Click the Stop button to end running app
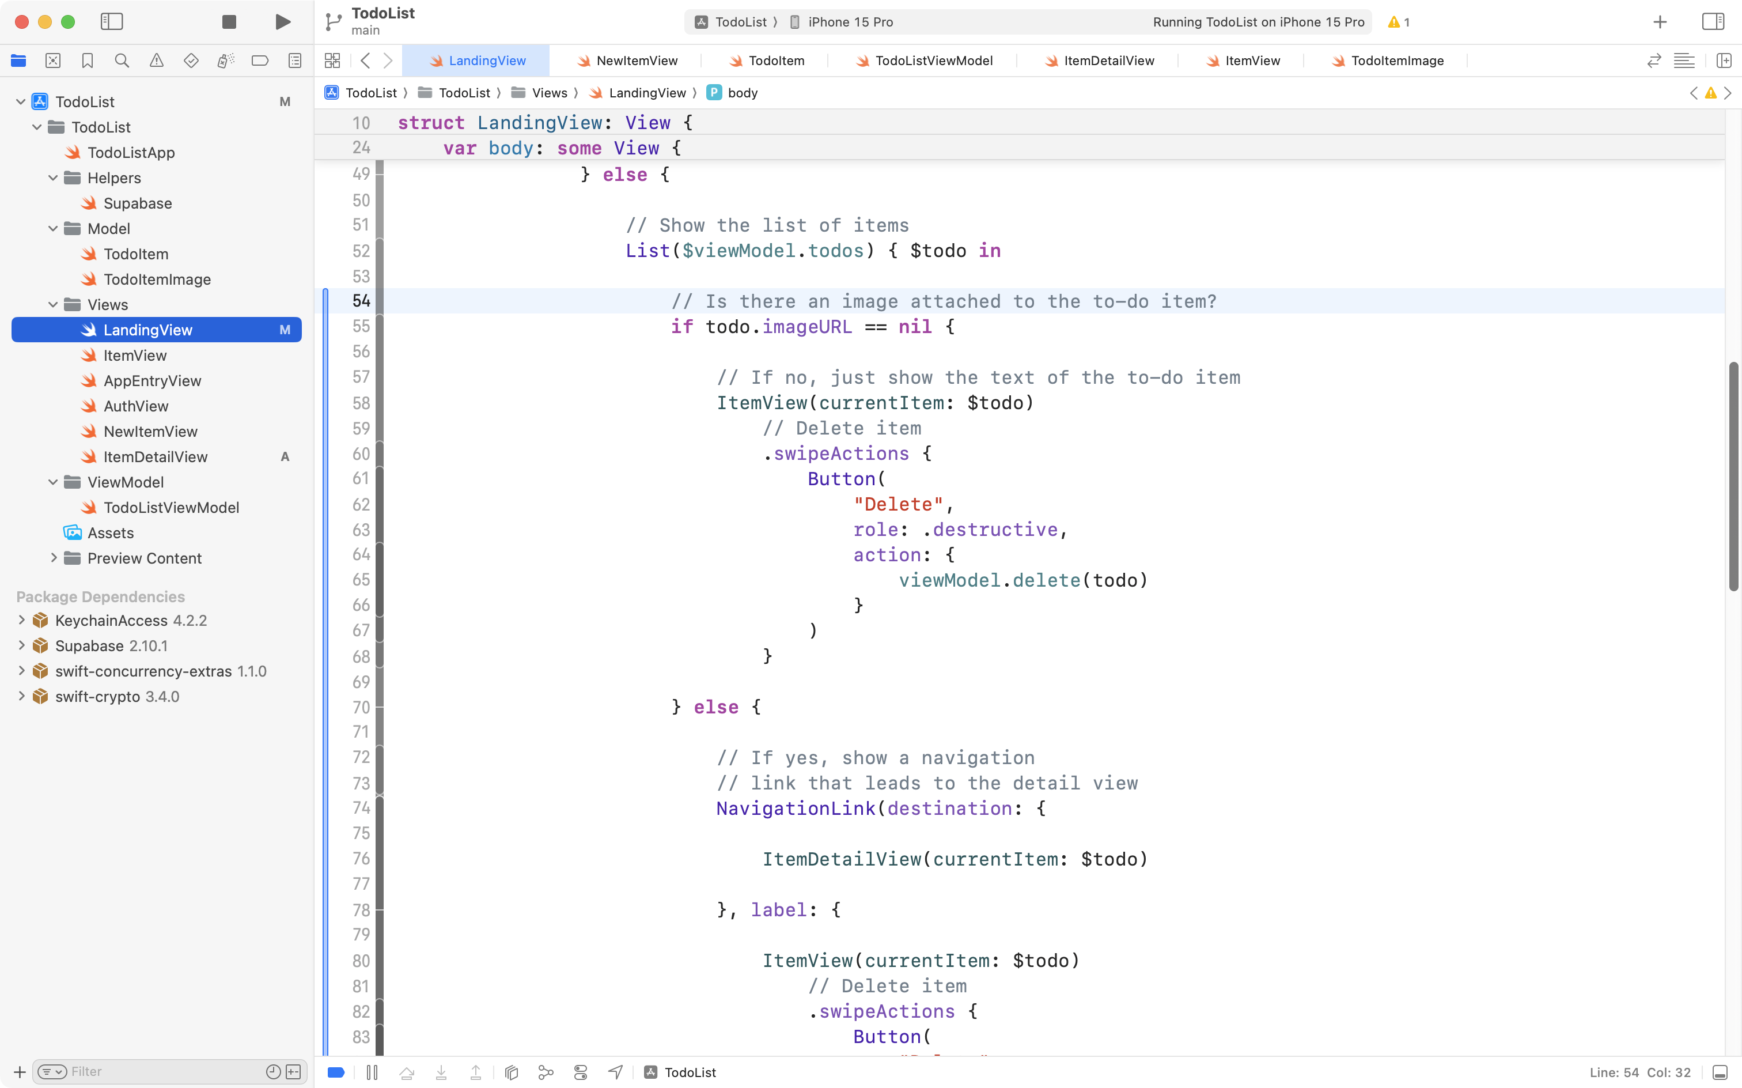Viewport: 1742px width, 1088px height. (228, 21)
